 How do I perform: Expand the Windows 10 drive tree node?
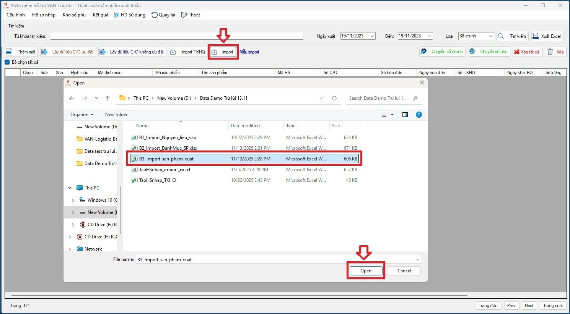(73, 200)
